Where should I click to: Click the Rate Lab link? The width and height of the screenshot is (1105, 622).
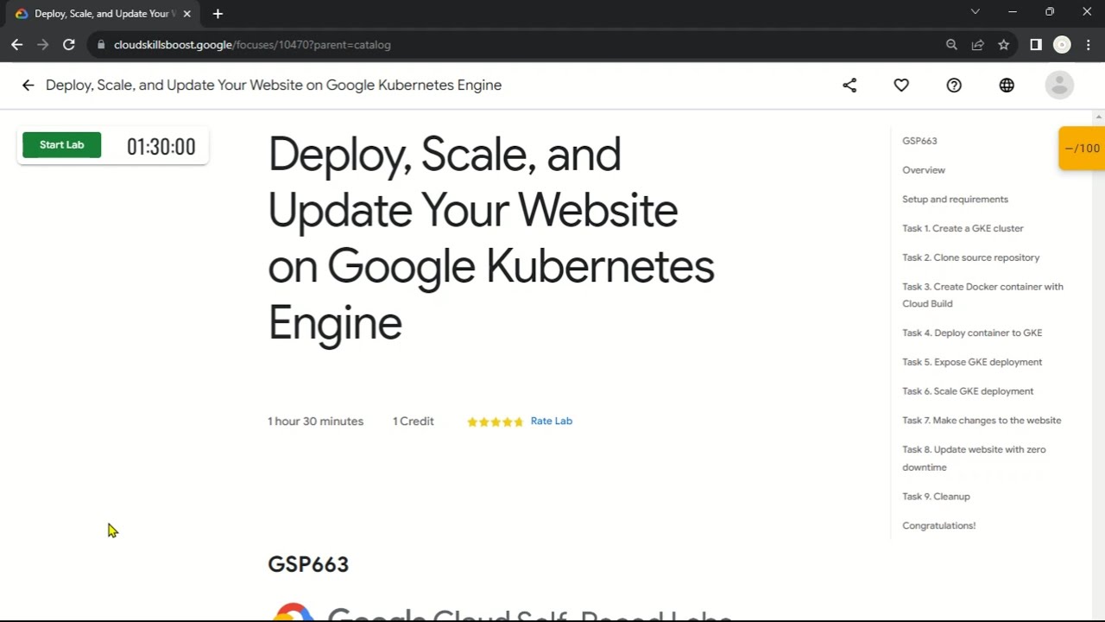tap(552, 421)
